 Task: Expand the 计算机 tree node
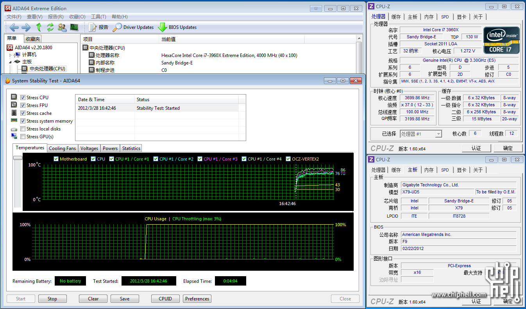11,55
